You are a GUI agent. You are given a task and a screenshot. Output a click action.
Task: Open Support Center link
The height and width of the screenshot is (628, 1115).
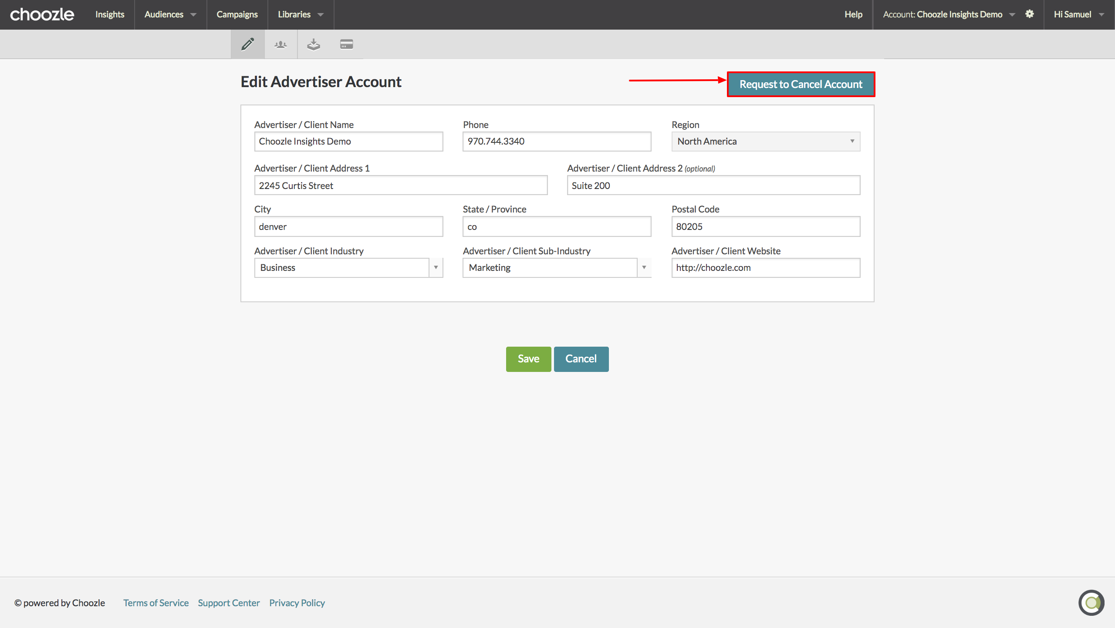click(x=229, y=603)
